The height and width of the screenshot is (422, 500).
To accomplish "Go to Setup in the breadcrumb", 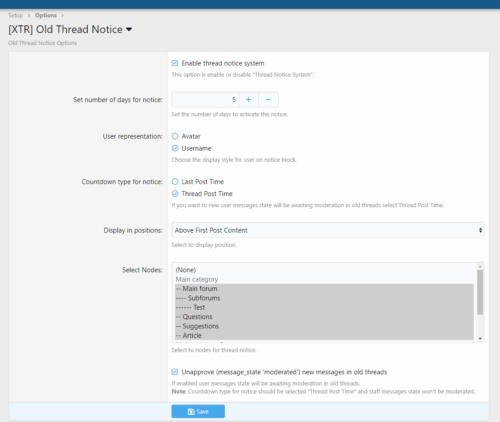I will [x=16, y=16].
